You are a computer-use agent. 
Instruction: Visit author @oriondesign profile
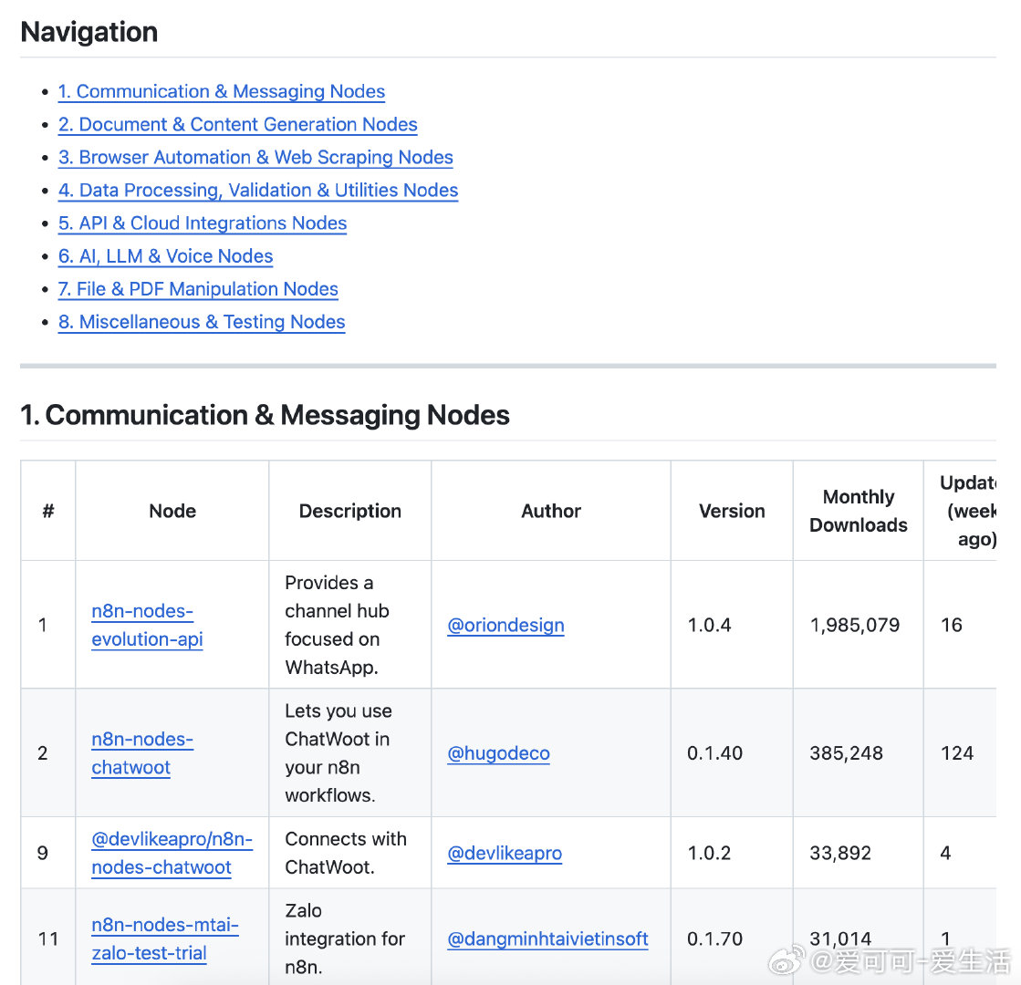coord(506,625)
